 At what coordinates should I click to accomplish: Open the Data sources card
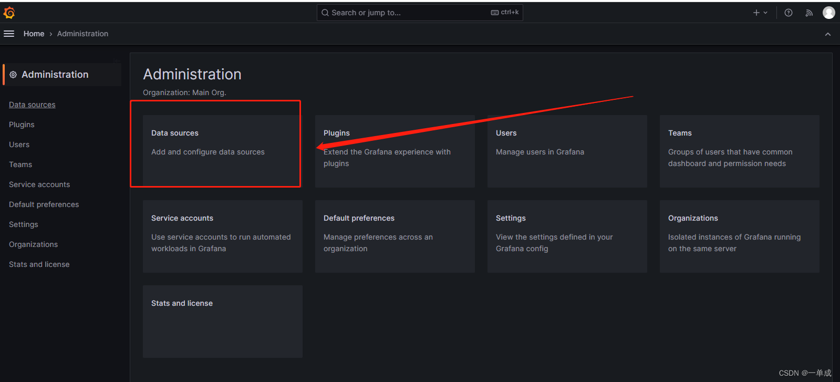coord(223,151)
